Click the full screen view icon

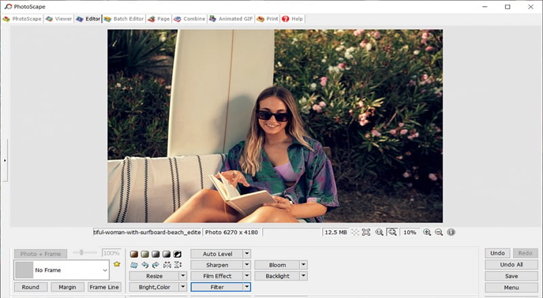[x=366, y=232]
